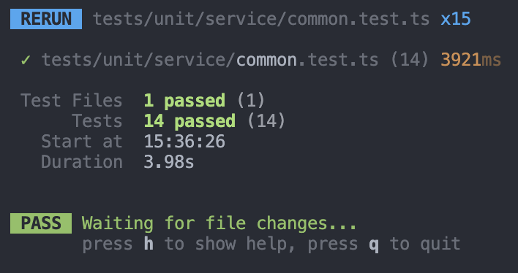The width and height of the screenshot is (518, 273).
Task: Click the rerun file path tests/unit/service/common.test.ts
Action: click(x=261, y=19)
